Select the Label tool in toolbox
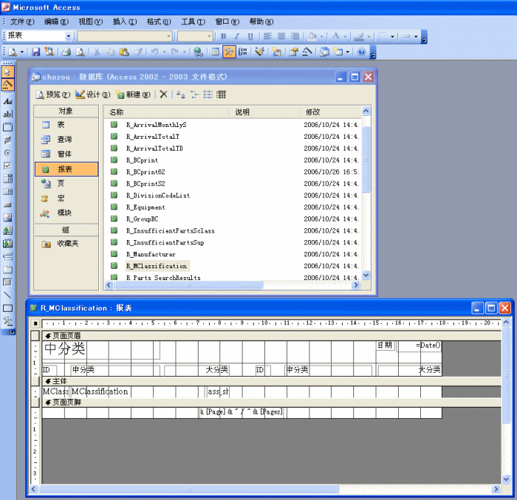517x500 pixels. coord(7,101)
